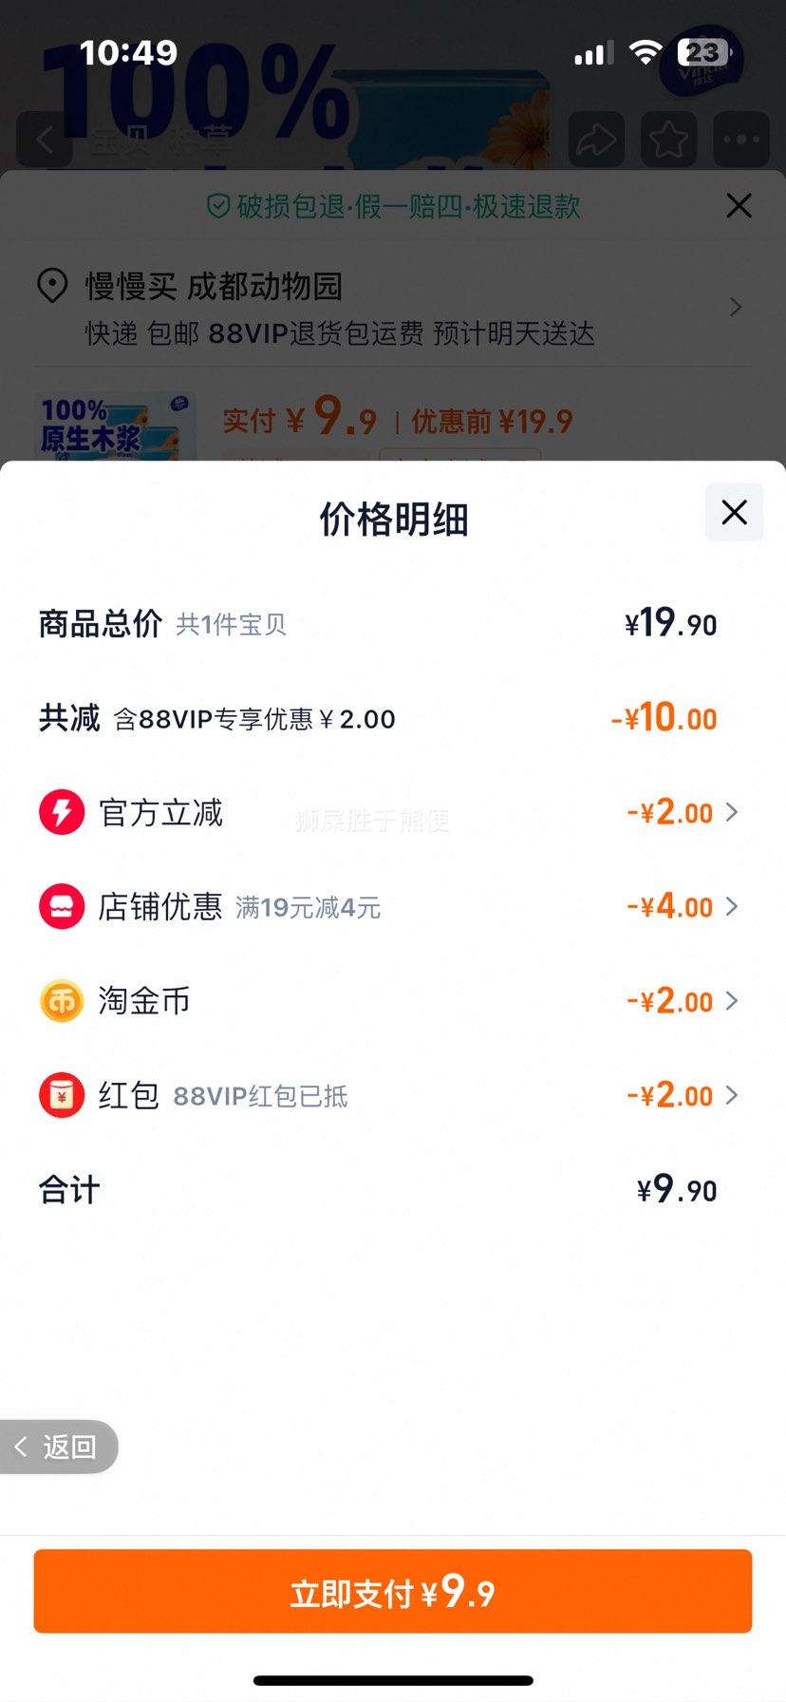The width and height of the screenshot is (786, 1702).
Task: Tap the location pin icon by address
Action: pyautogui.click(x=52, y=286)
